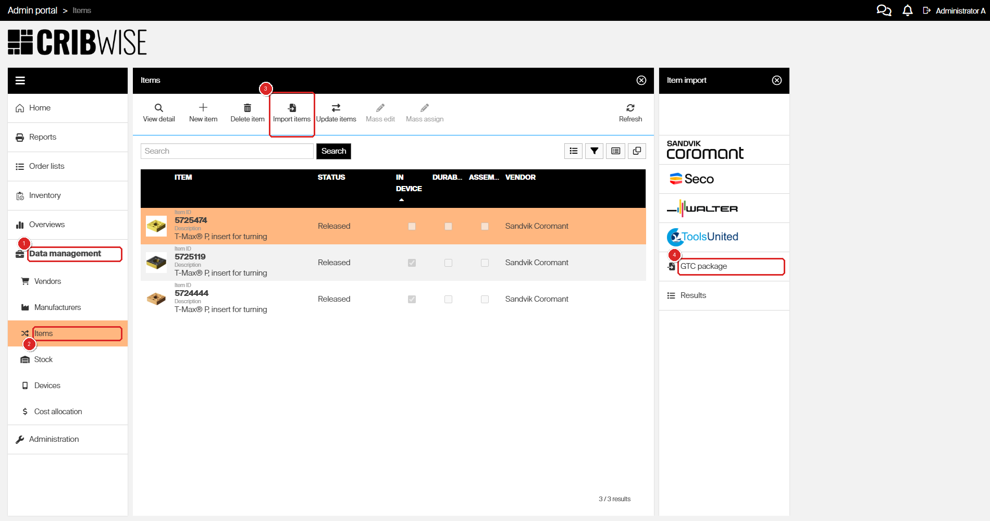
Task: Select Items submenu item
Action: pyautogui.click(x=68, y=333)
